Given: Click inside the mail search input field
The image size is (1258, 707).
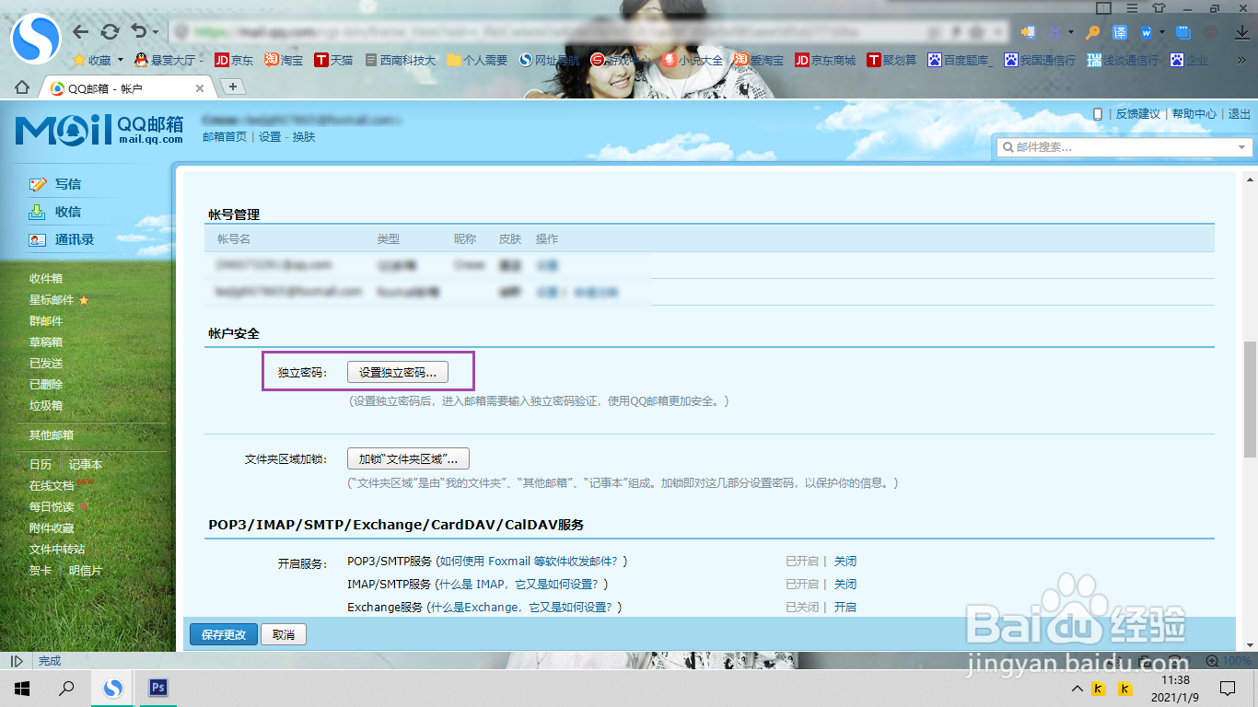Looking at the screenshot, I should point(1105,146).
